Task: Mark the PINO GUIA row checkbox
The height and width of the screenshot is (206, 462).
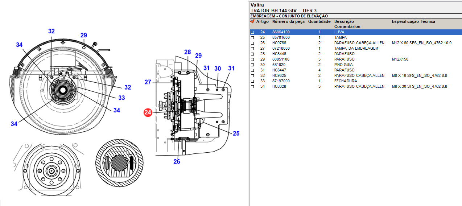Action: click(252, 65)
